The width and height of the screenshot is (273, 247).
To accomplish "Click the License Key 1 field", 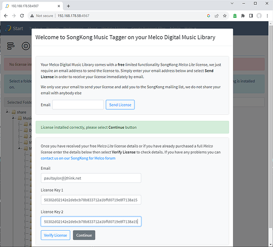I will point(91,200).
